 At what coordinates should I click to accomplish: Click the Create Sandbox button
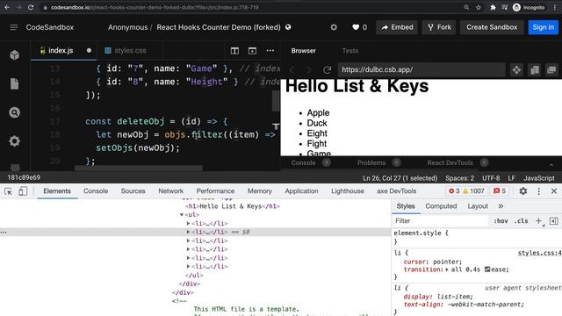pyautogui.click(x=492, y=27)
